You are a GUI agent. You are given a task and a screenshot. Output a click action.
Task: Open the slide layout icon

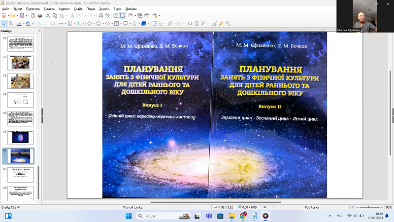(155, 16)
